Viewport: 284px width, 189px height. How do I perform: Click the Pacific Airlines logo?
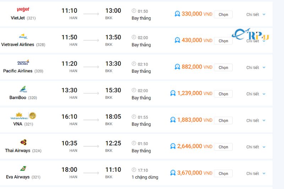coord(23,62)
